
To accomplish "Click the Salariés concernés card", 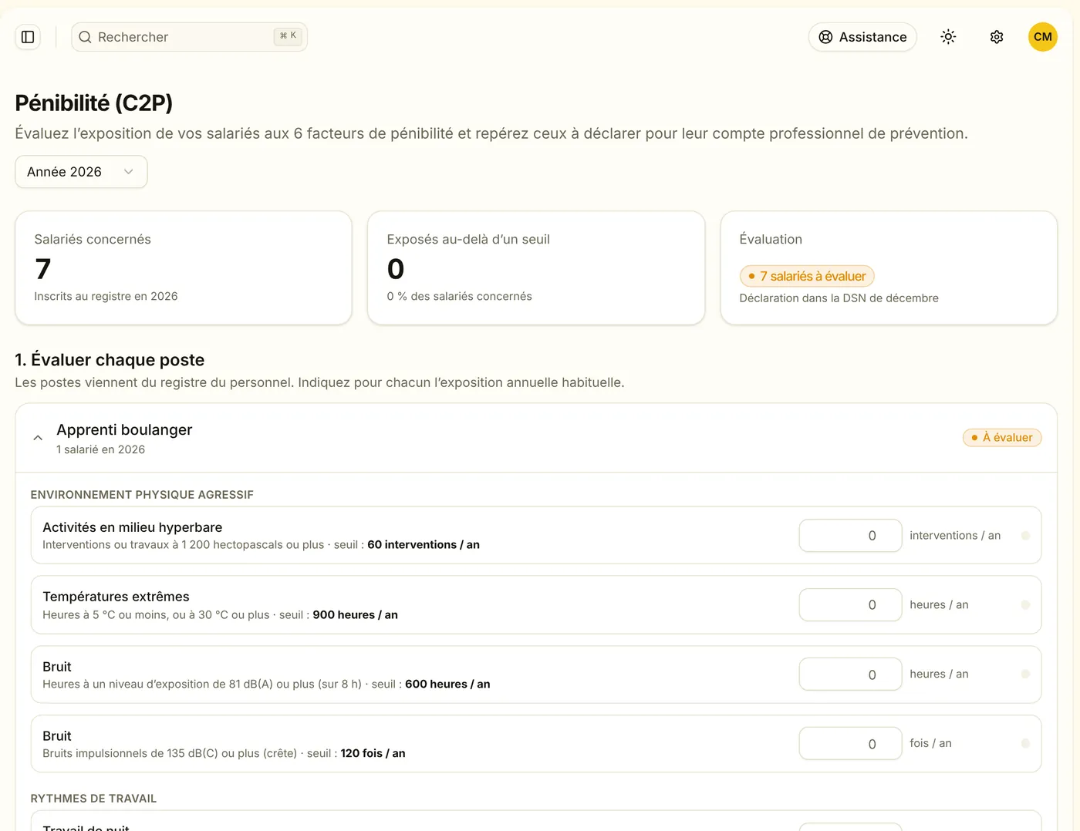I will tap(184, 268).
